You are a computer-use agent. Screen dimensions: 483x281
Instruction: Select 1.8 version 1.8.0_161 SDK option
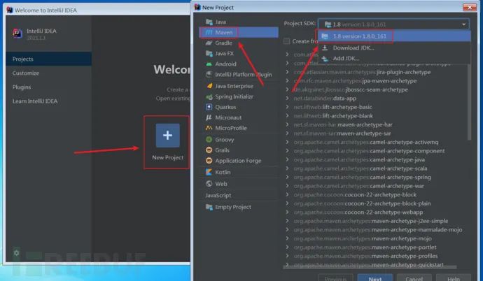(x=394, y=36)
